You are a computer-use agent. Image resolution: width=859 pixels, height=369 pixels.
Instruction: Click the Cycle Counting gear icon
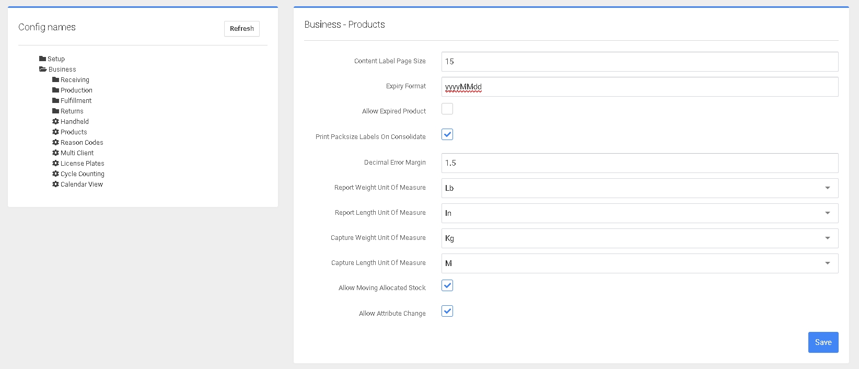coord(55,174)
